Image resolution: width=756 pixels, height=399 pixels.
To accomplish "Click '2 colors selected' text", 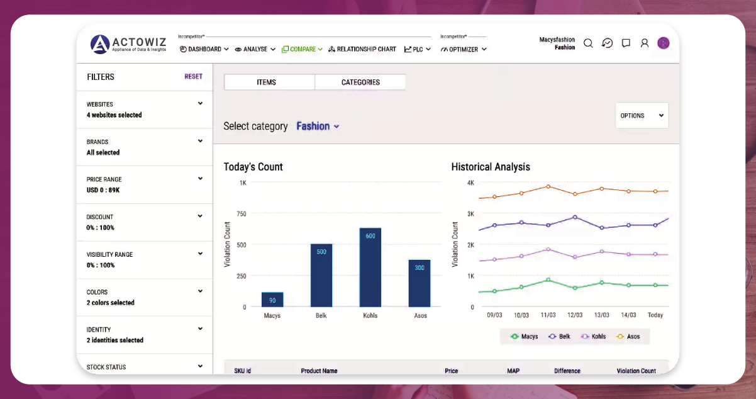I will point(111,303).
